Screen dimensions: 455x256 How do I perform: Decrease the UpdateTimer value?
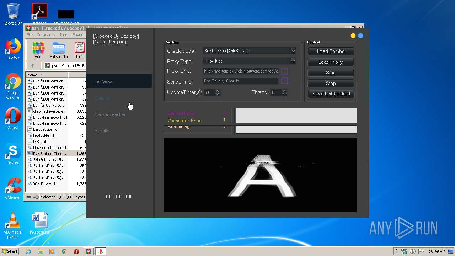[218, 94]
